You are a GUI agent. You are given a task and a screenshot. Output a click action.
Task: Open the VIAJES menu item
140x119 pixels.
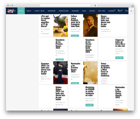click(84, 11)
